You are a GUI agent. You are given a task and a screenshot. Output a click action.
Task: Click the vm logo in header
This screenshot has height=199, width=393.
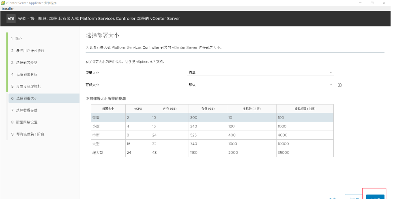coord(11,19)
